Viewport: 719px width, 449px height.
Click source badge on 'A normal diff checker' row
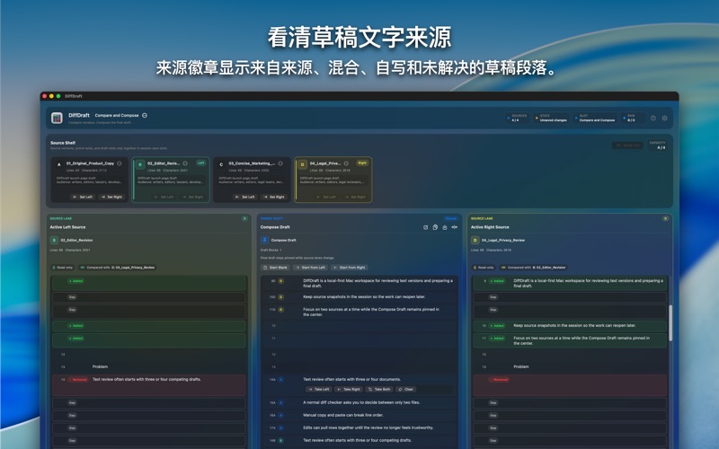pyautogui.click(x=281, y=402)
